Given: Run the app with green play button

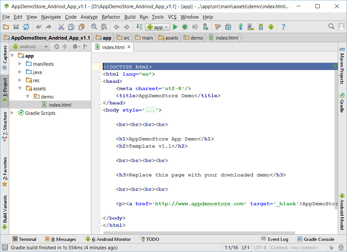Looking at the screenshot, I should (x=175, y=27).
